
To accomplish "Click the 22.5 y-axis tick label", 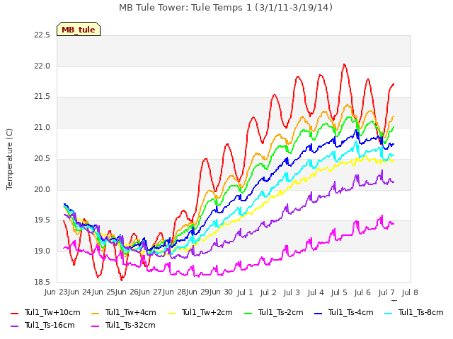I will coord(42,35).
